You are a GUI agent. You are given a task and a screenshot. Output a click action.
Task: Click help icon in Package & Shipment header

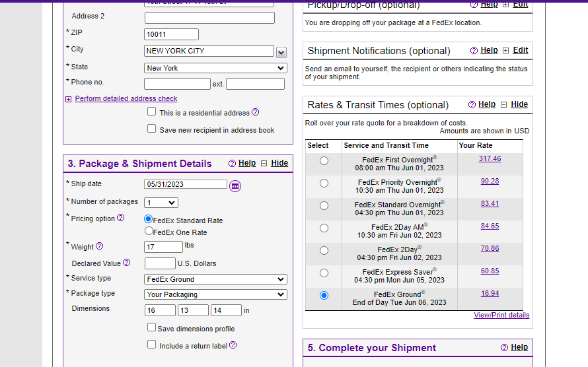click(232, 163)
